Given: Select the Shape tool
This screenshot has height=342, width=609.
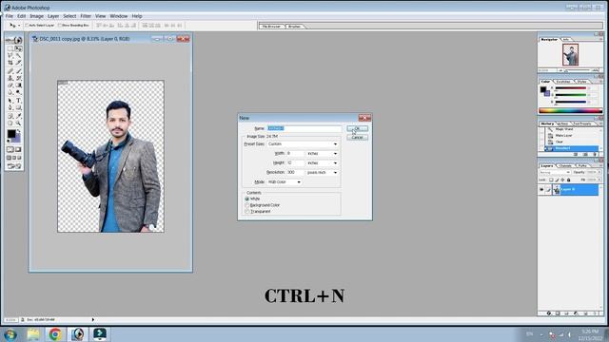Looking at the screenshot, I should pyautogui.click(x=18, y=107).
